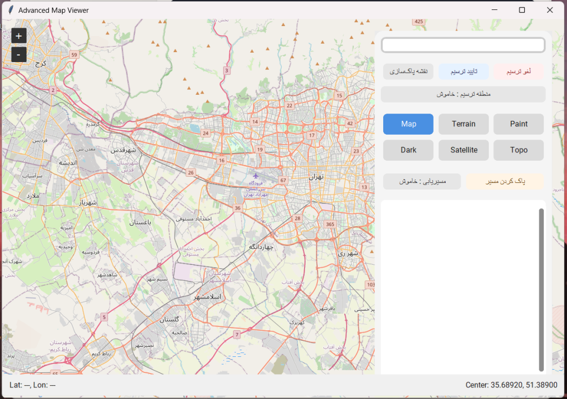Choose the Topo map style
This screenshot has height=399, width=567.
pos(518,150)
